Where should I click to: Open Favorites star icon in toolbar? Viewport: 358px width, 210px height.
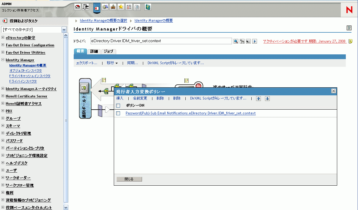[121, 7]
